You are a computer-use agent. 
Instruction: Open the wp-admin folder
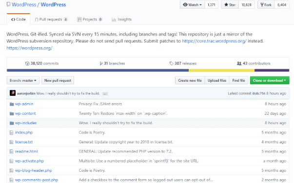click(x=24, y=104)
